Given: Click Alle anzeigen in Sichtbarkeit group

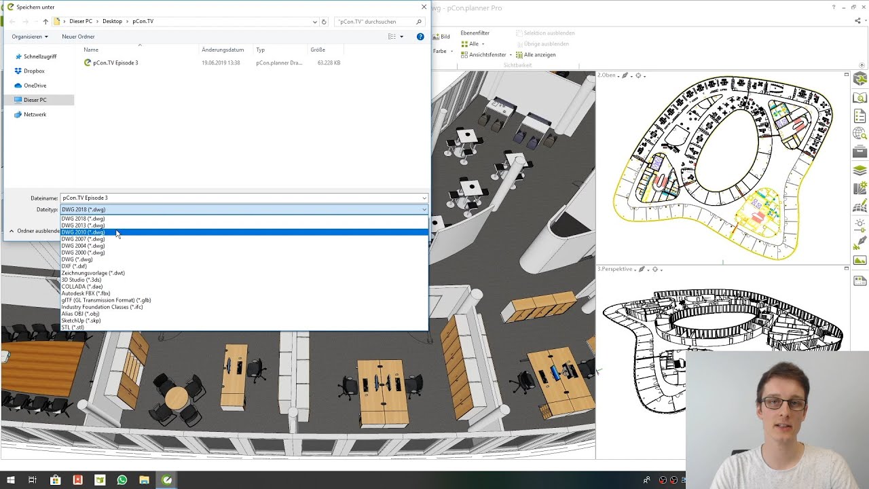Looking at the screenshot, I should (x=536, y=55).
